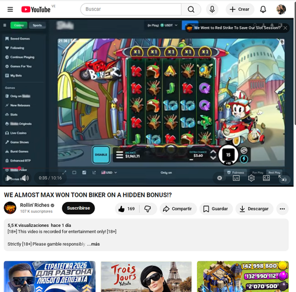Decrease bet with down chevron
Viewport: 296px width, 292px height.
tap(213, 158)
